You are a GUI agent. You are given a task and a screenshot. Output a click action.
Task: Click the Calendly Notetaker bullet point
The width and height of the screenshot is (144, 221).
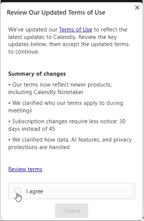pyautogui.click(x=60, y=88)
